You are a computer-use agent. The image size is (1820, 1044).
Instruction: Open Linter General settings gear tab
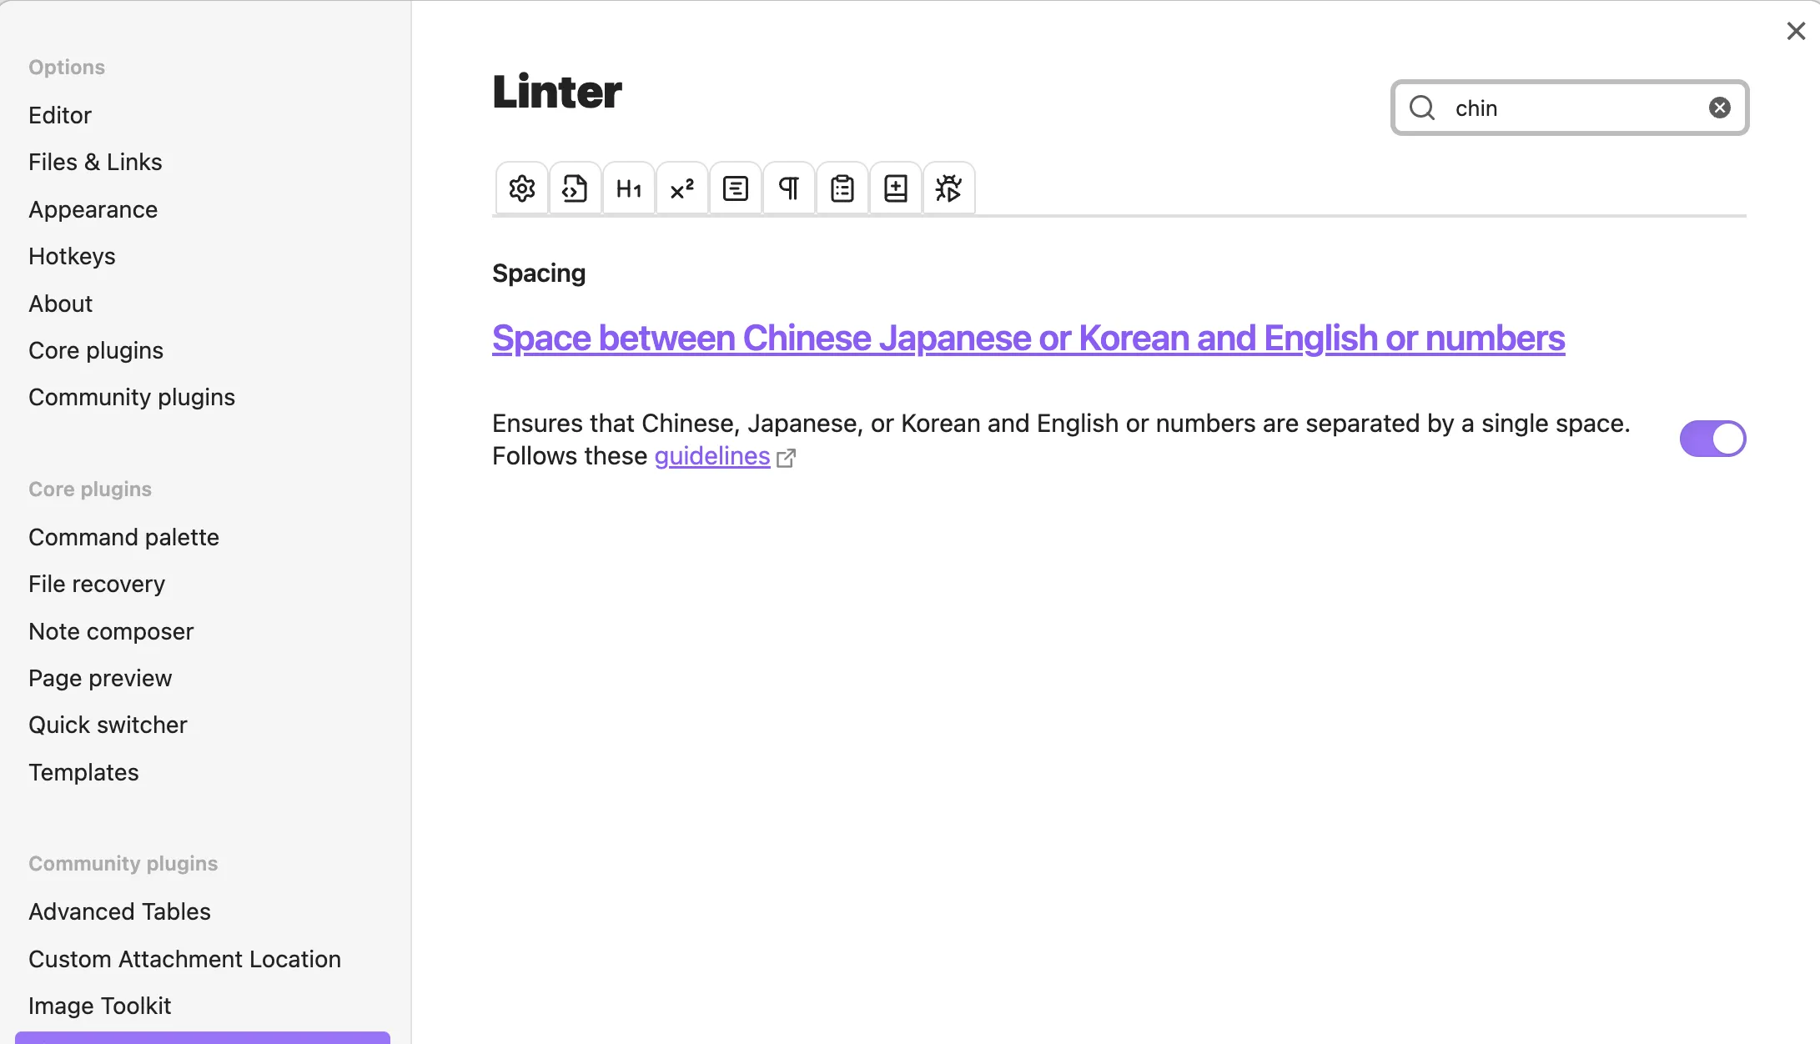(x=522, y=188)
